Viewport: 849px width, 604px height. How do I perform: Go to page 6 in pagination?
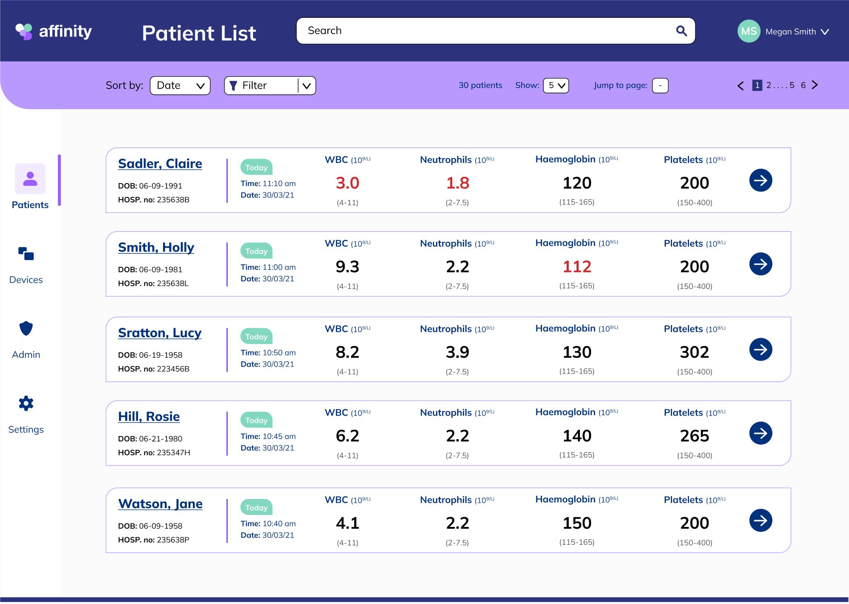(803, 85)
